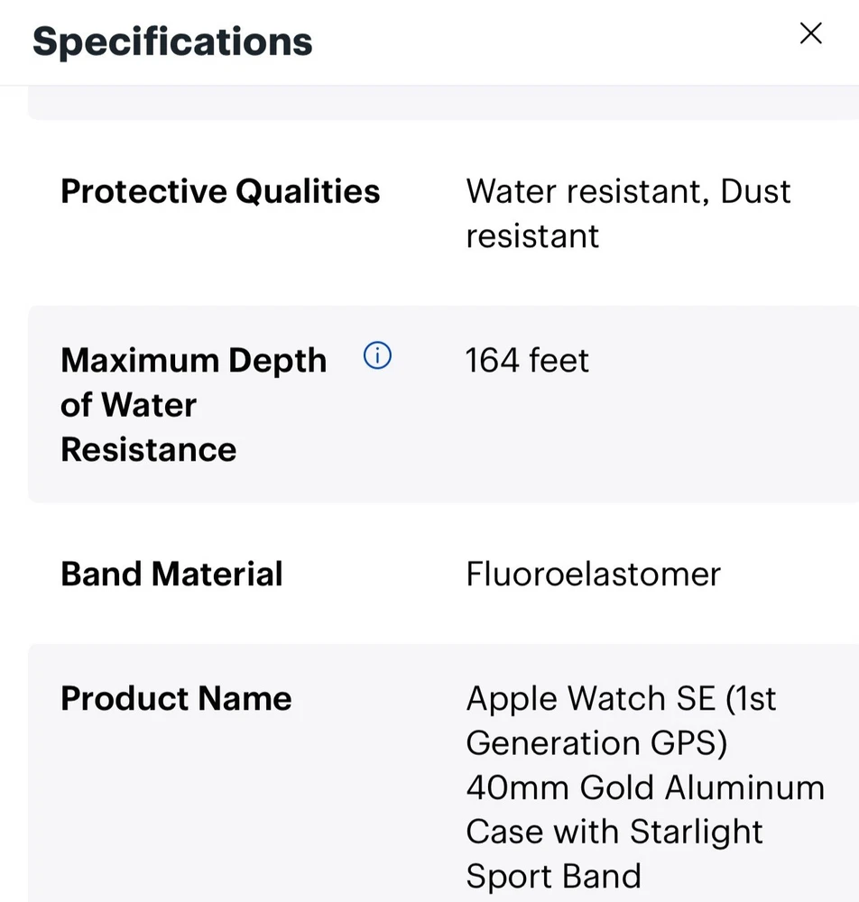The width and height of the screenshot is (859, 902).
Task: Open the Maximum Depth info tooltip icon
Action: (377, 357)
